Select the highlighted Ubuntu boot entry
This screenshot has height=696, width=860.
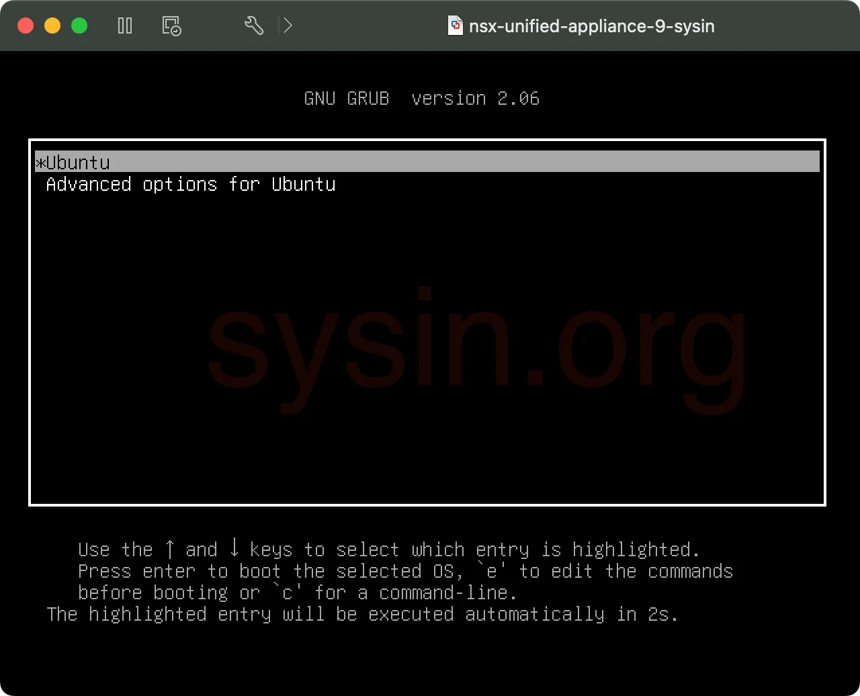(x=427, y=162)
